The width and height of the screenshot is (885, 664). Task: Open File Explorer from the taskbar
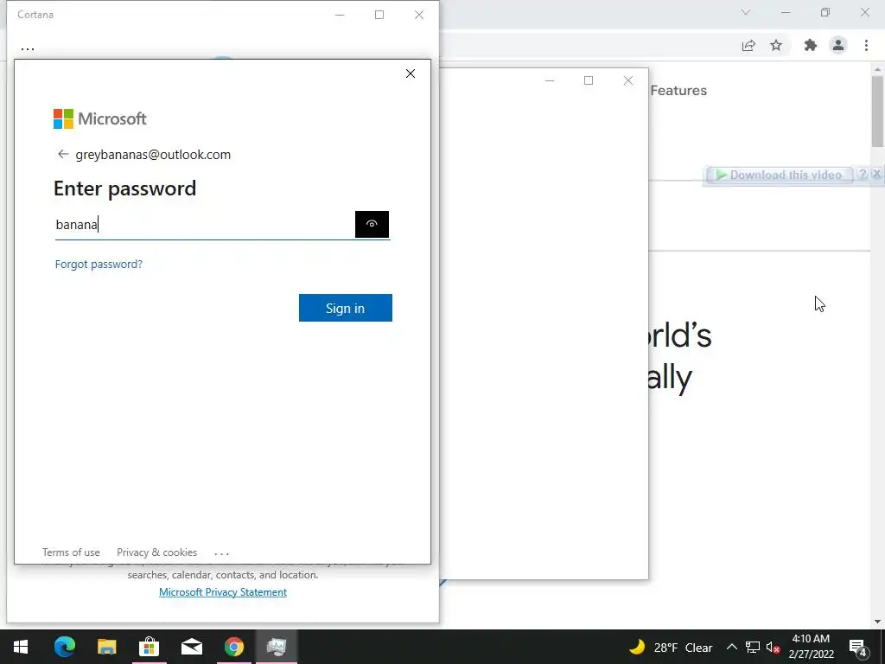[106, 647]
